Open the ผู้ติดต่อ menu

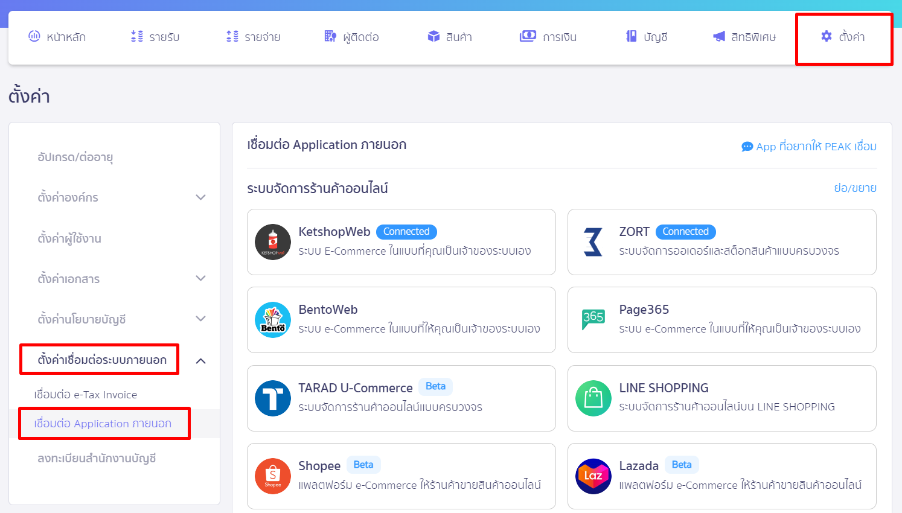(361, 37)
